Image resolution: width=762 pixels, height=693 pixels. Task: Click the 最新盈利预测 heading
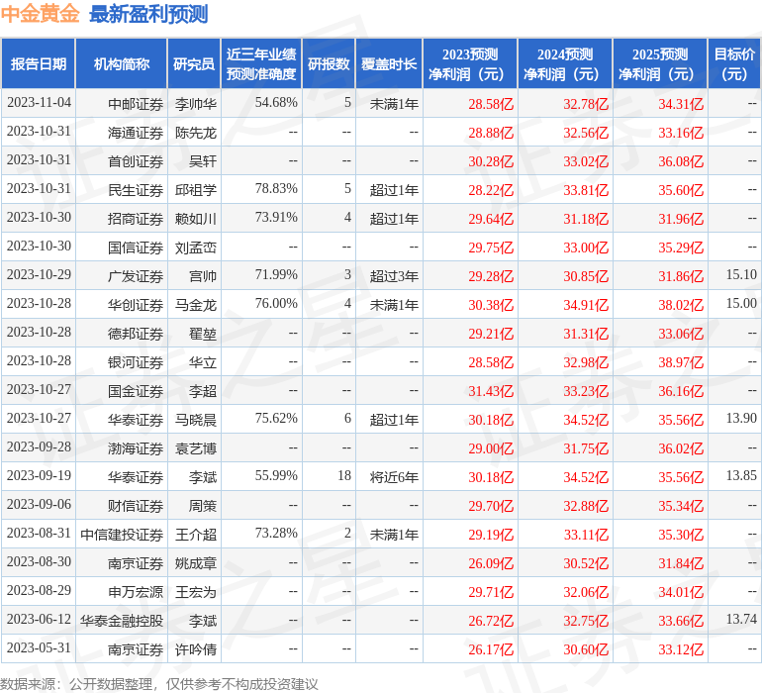tap(148, 14)
